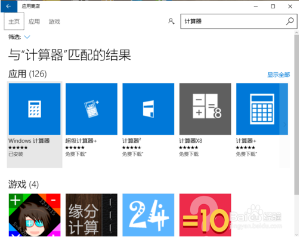
Task: Minimize the 应用商店 window
Action: (x=256, y=7)
